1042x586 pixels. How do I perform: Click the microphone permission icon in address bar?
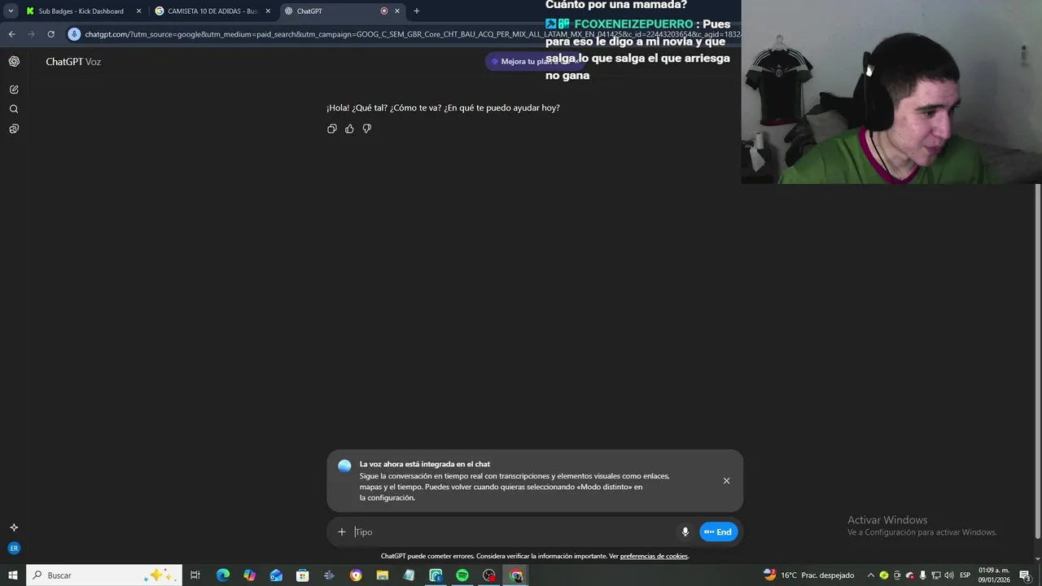[75, 34]
